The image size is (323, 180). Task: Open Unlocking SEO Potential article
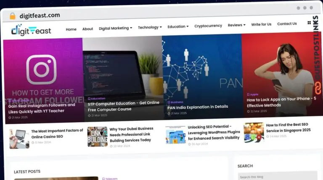coord(214,132)
